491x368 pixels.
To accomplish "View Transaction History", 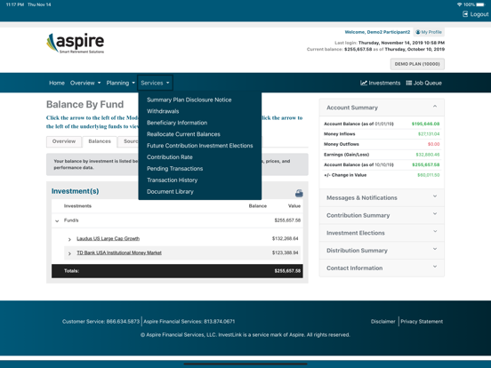I will coord(173,180).
